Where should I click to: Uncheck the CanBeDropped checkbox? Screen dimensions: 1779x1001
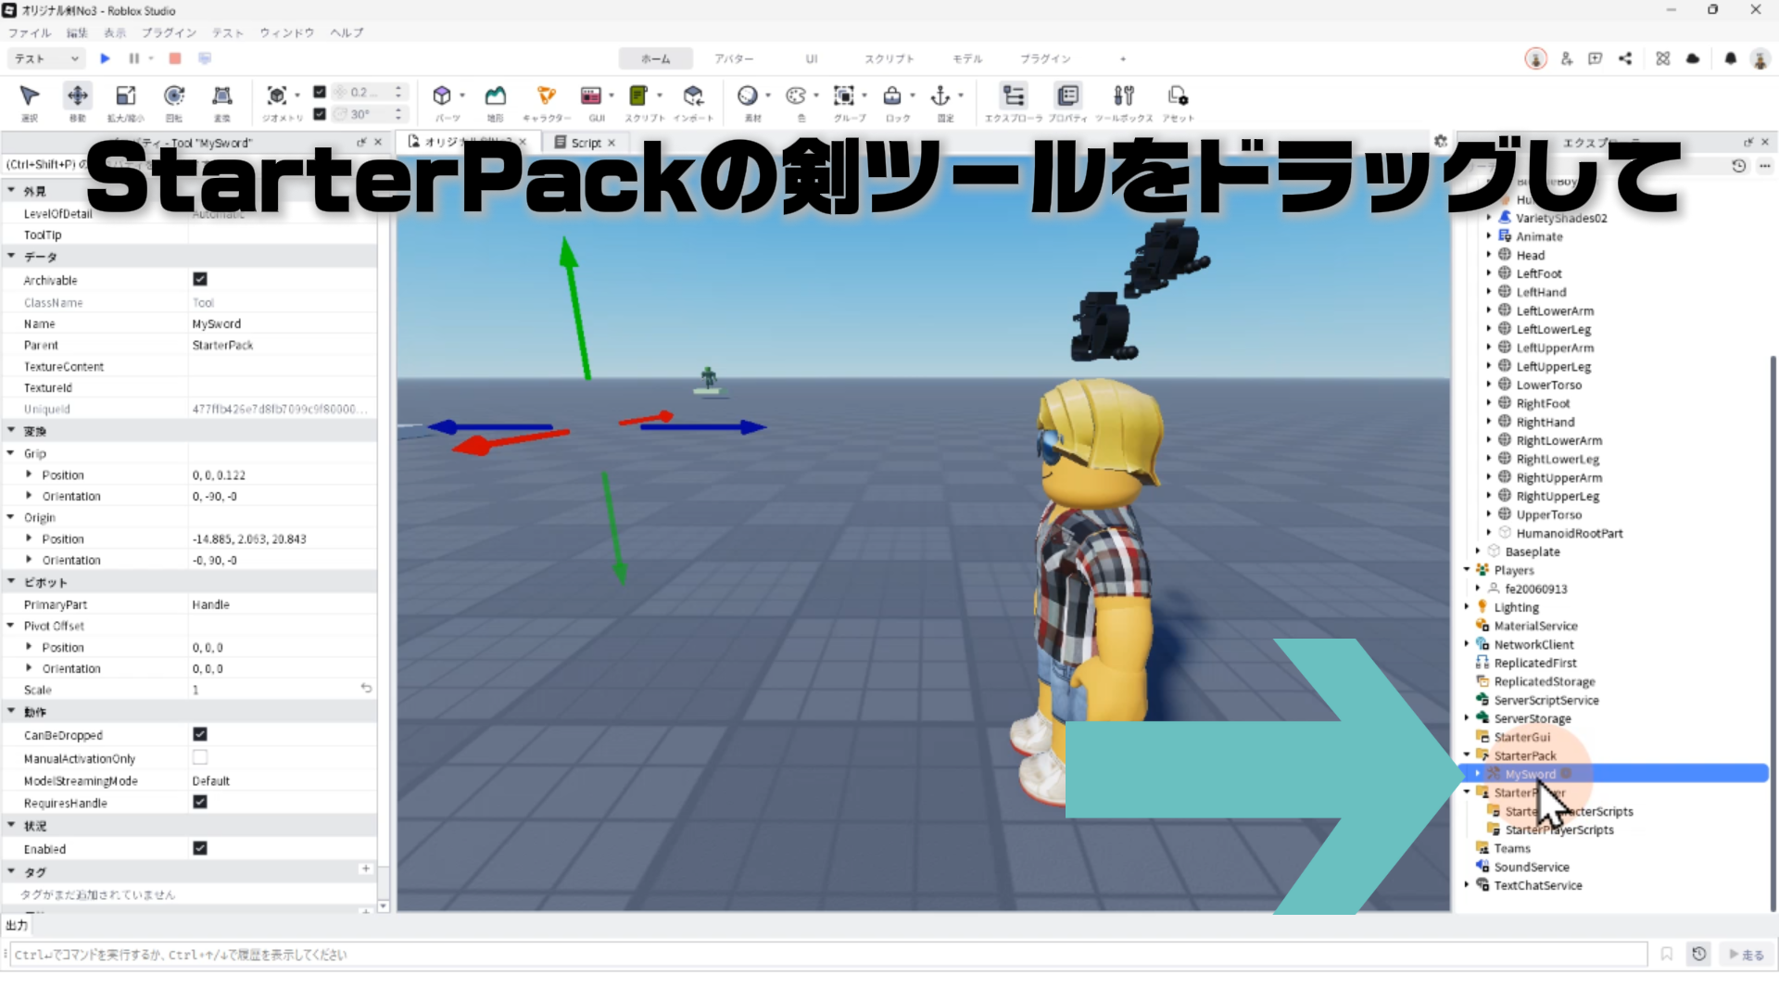tap(200, 734)
